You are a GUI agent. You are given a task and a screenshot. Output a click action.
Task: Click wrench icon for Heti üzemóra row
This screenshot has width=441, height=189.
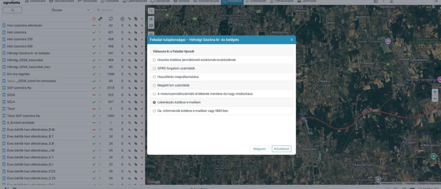[x=129, y=32]
